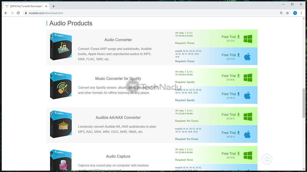Click the Music Converter for Spotify box image
The height and width of the screenshot is (172, 307).
(x=61, y=85)
